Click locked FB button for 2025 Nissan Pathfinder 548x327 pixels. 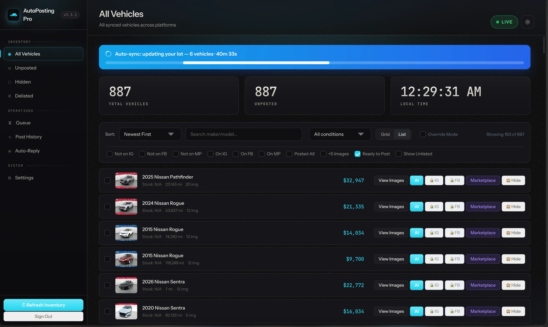tap(455, 180)
